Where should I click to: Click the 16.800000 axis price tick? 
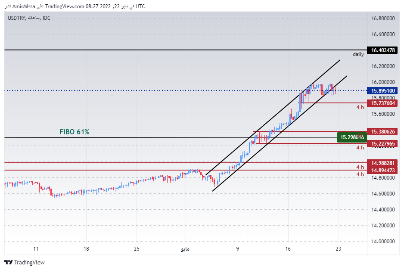382,18
